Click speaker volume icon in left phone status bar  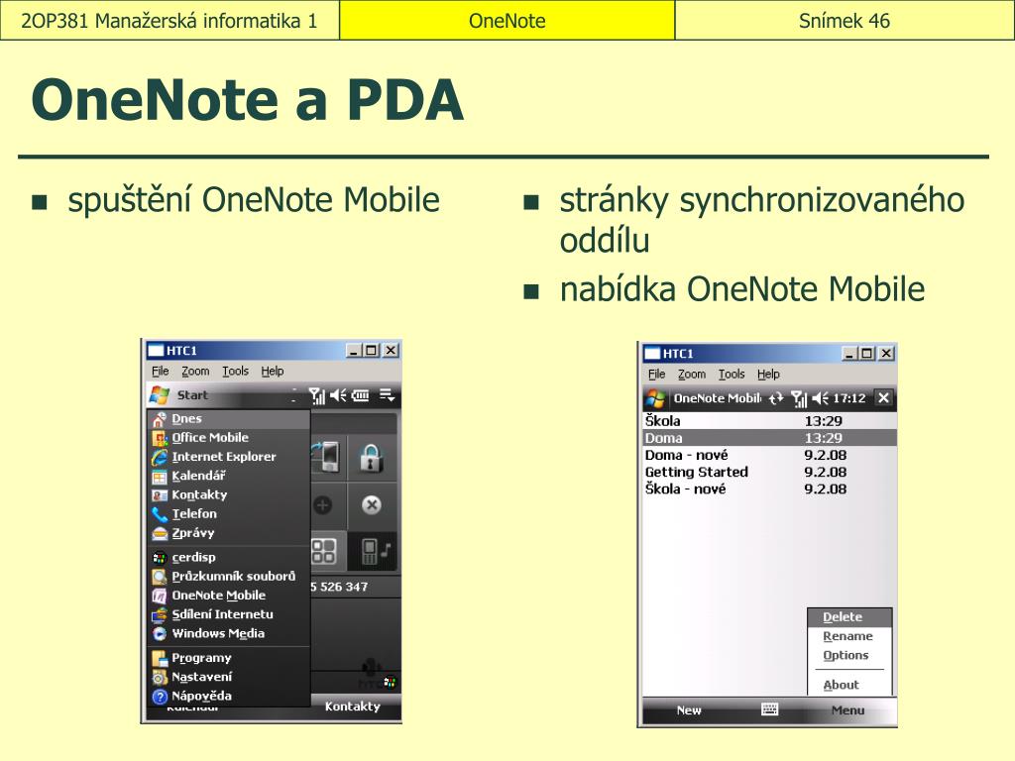(x=338, y=394)
